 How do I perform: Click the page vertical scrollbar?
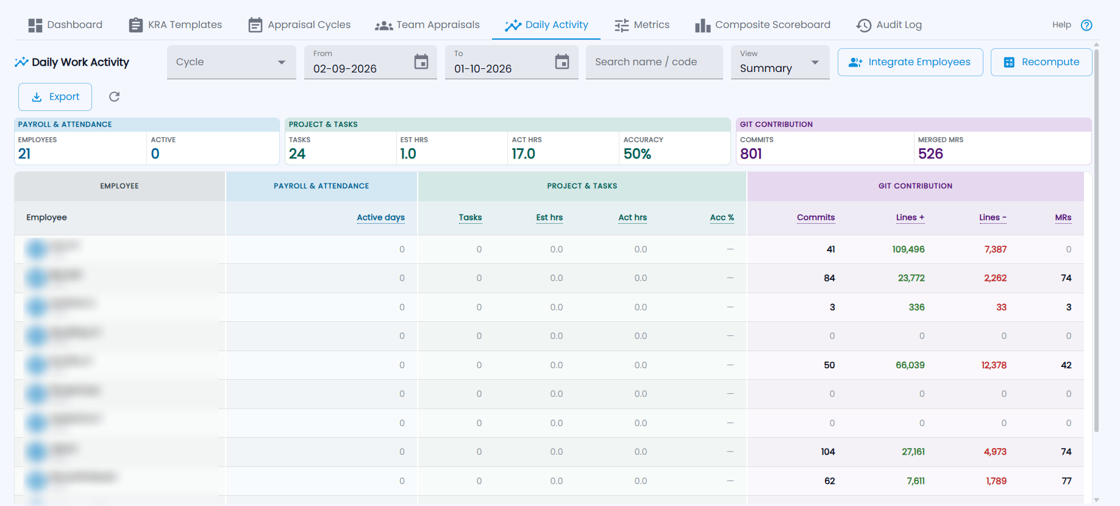(1096, 241)
